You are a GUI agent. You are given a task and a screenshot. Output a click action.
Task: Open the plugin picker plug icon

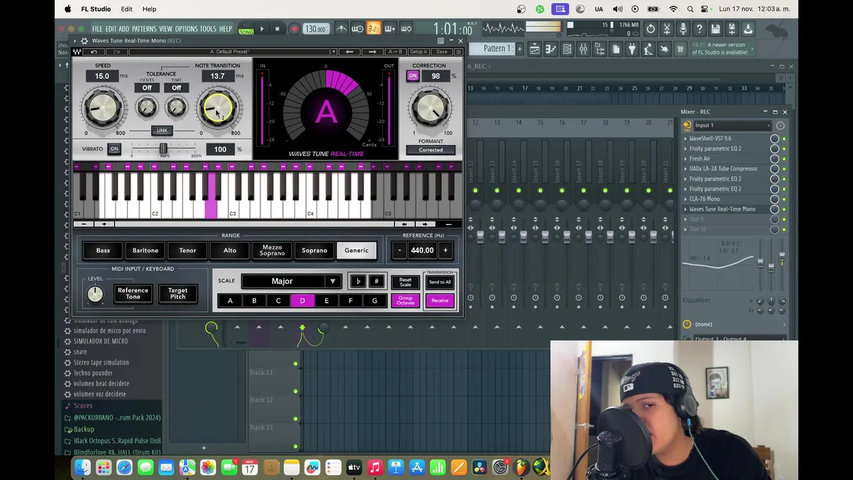coord(632,49)
